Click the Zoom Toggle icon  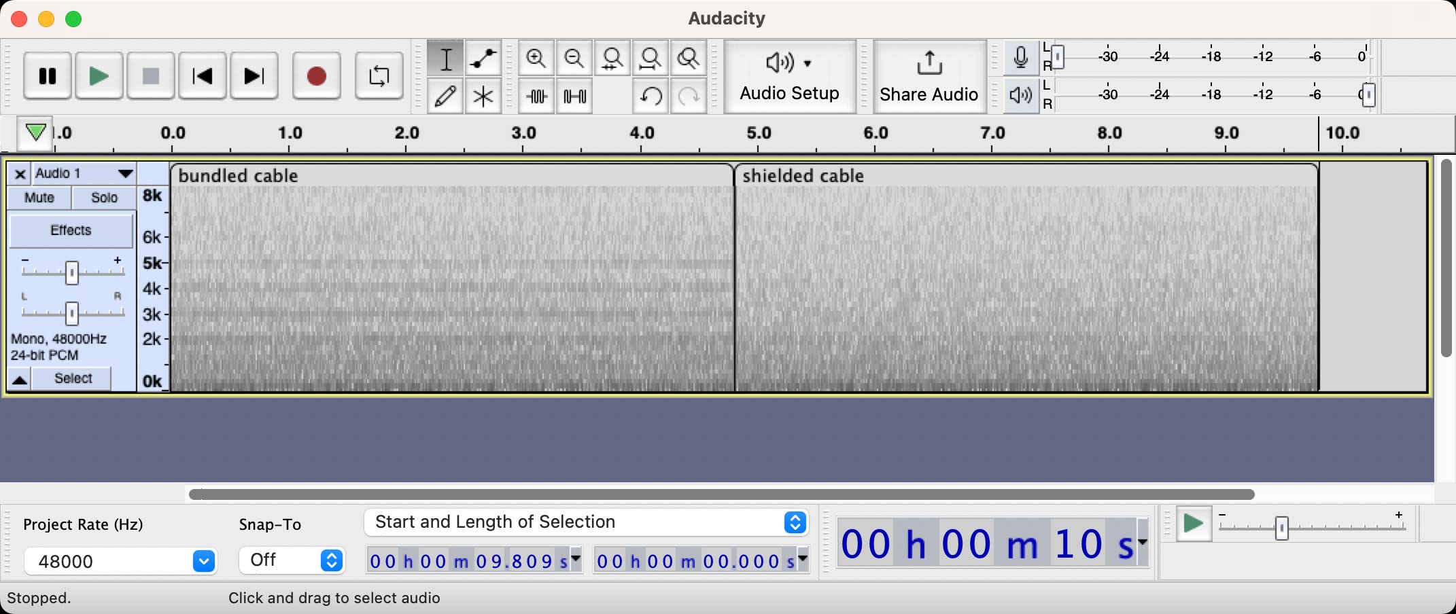click(689, 59)
